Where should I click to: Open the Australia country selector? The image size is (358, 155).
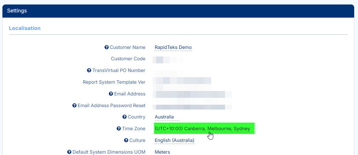pos(164,117)
